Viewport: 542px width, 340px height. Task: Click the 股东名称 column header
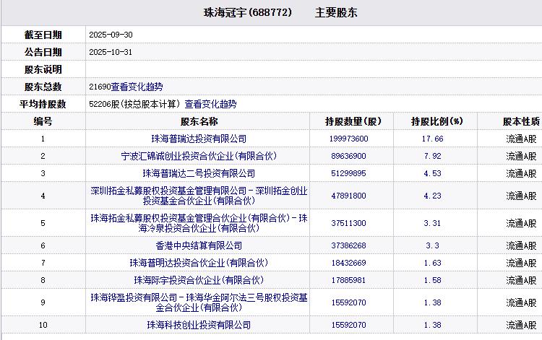[199, 121]
